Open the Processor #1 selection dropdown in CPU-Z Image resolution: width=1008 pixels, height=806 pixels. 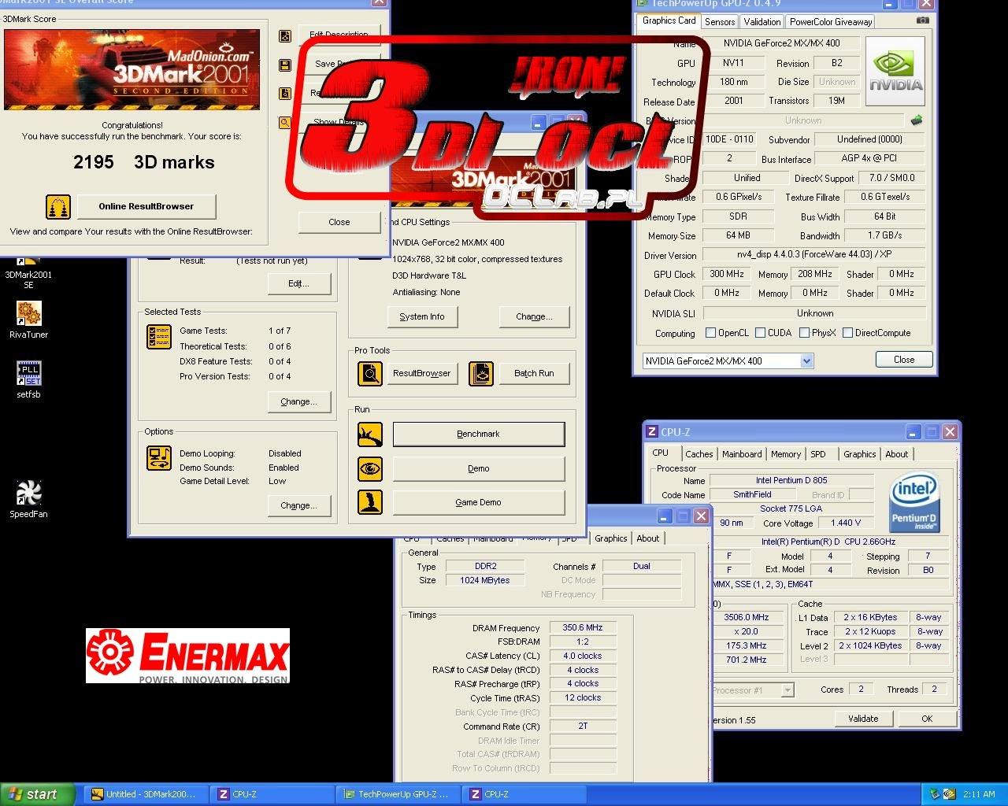(x=787, y=690)
